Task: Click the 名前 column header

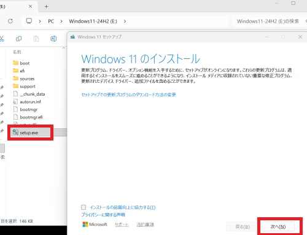Action: point(17,52)
